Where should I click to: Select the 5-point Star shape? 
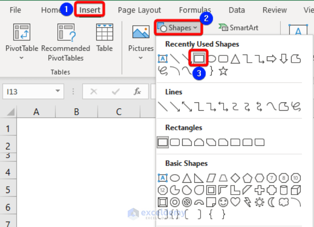click(x=223, y=71)
